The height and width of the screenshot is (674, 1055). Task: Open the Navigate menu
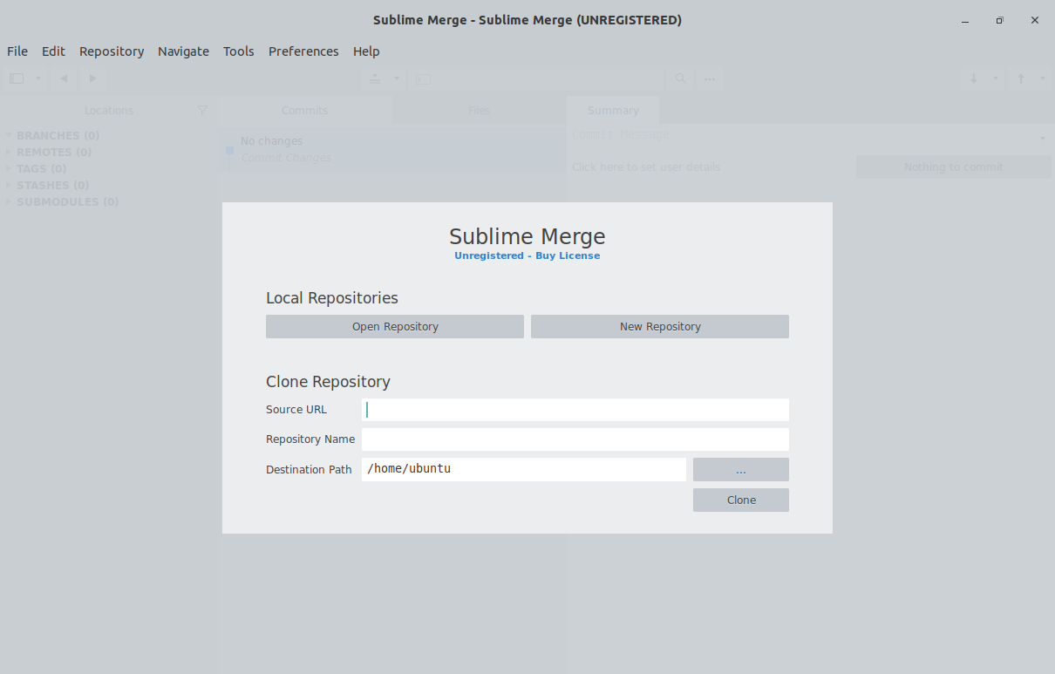point(183,51)
